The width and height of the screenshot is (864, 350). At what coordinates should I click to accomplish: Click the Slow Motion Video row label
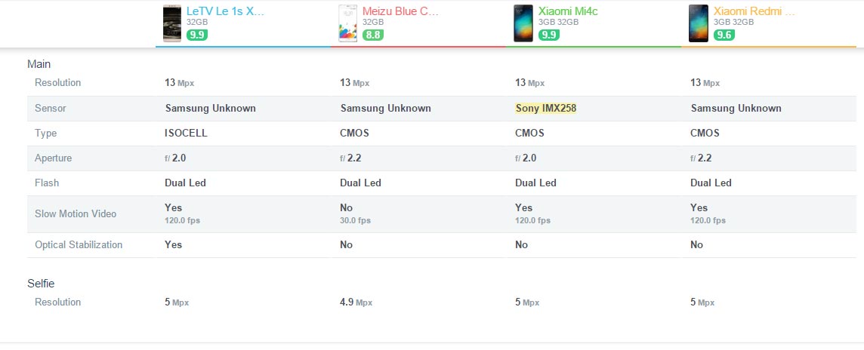click(76, 214)
